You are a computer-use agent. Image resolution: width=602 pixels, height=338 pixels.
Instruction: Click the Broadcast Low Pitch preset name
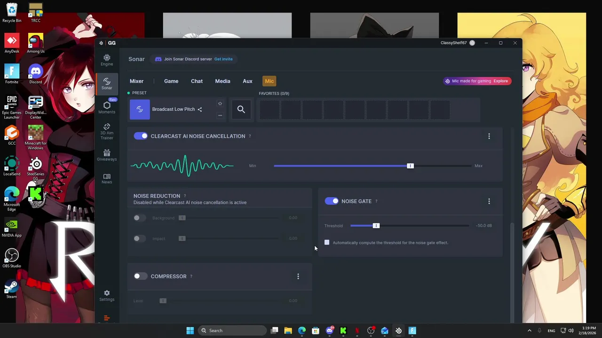[174, 109]
